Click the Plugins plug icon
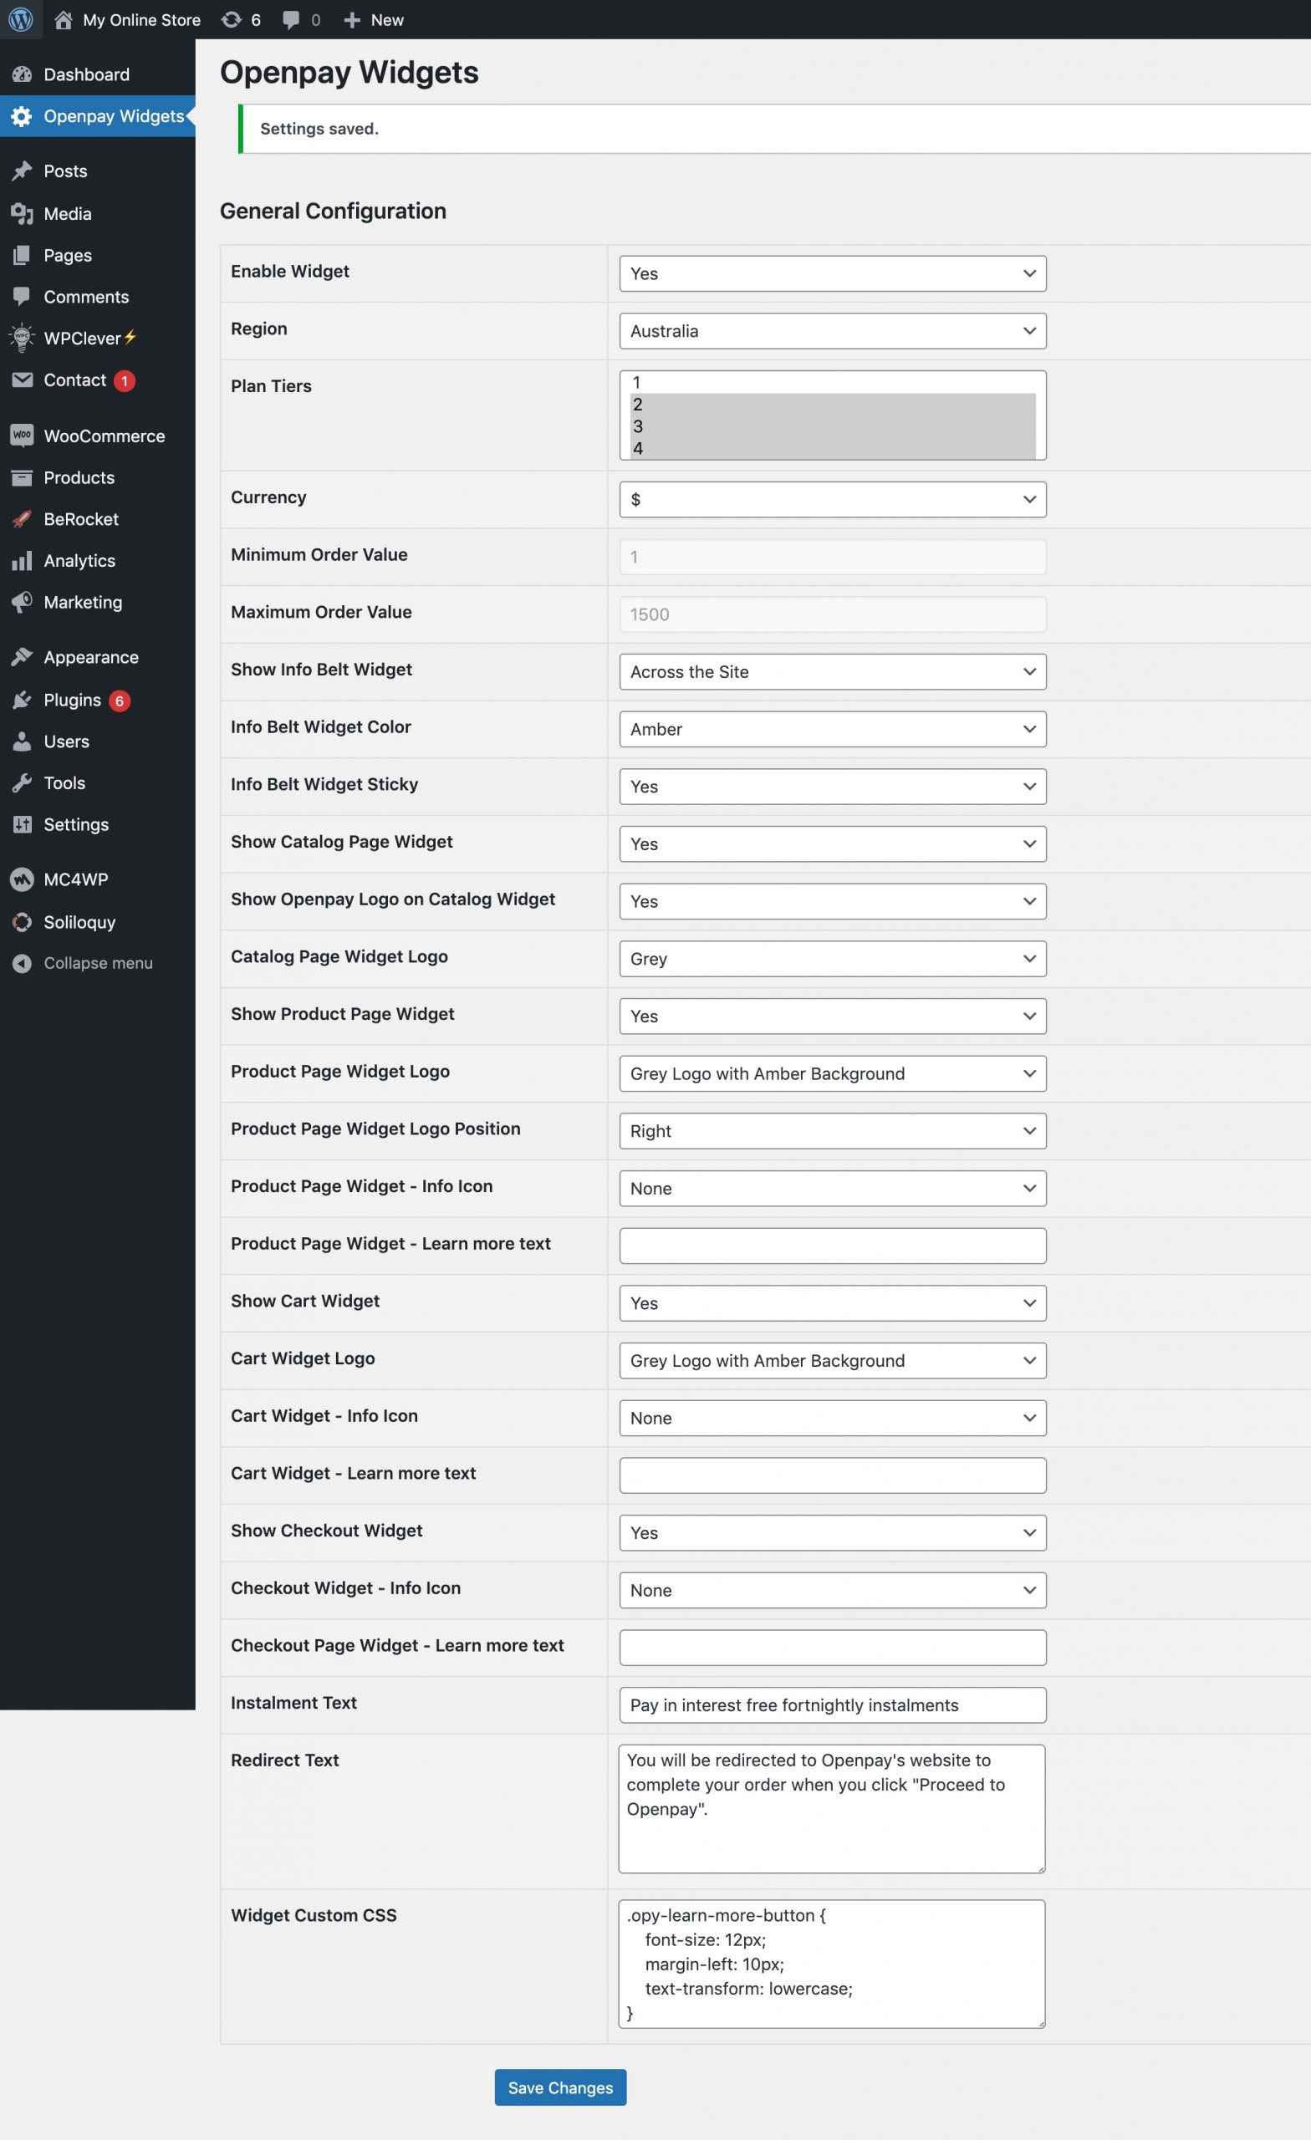 click(22, 700)
